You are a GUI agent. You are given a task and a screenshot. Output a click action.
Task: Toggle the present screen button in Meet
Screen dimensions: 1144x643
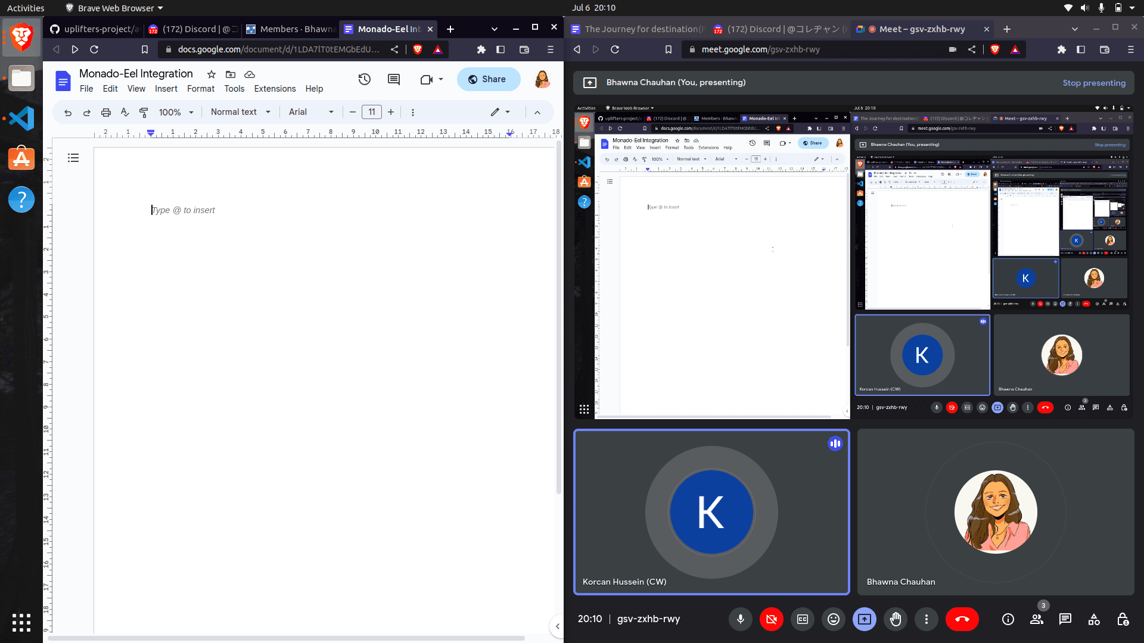pyautogui.click(x=865, y=619)
